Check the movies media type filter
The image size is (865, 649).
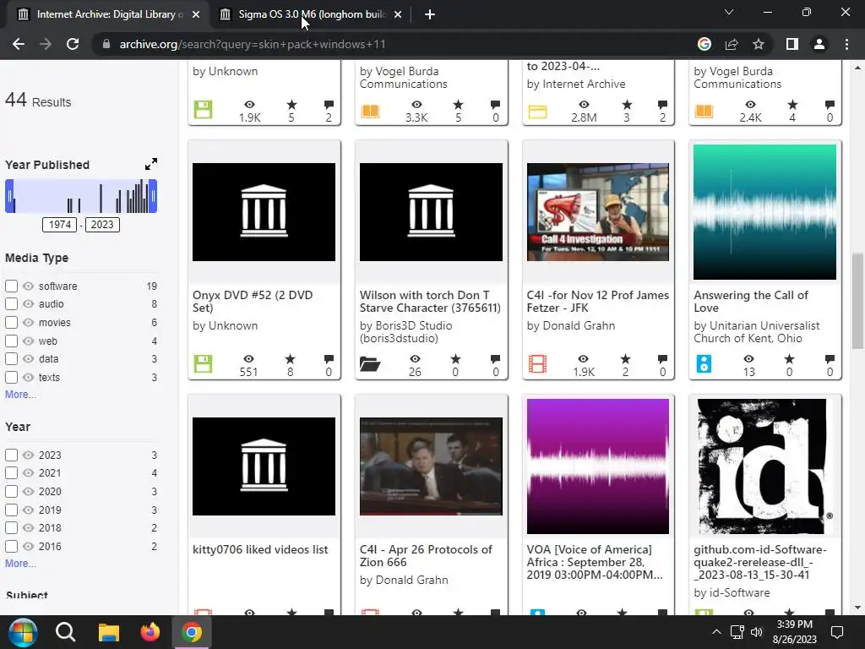point(11,322)
